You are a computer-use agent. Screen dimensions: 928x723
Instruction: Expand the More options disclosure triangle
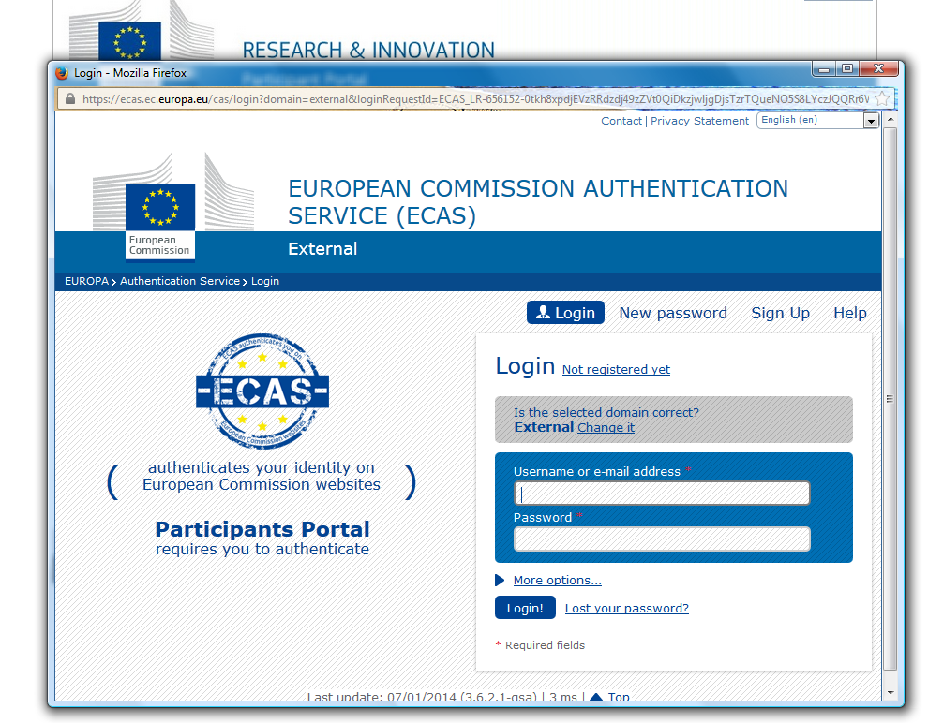pos(501,581)
